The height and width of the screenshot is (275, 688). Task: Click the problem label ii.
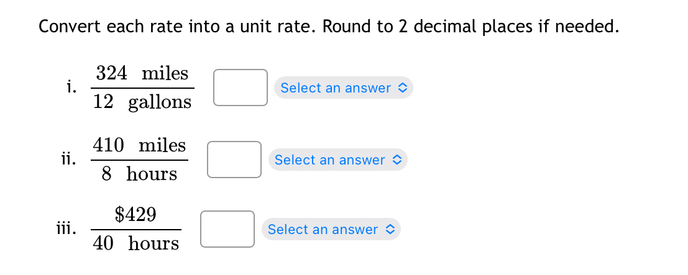tap(68, 160)
